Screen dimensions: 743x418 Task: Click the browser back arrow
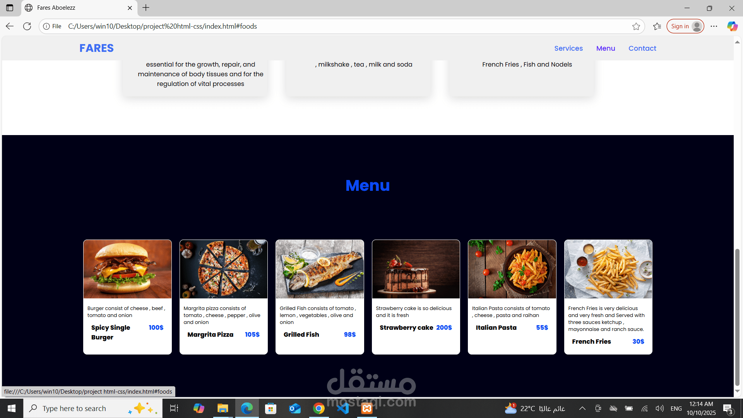(x=10, y=26)
